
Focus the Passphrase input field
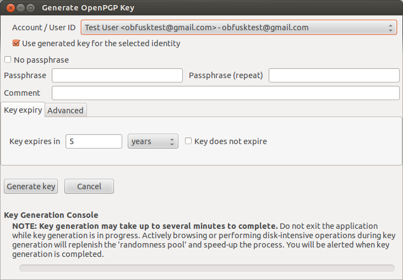tap(117, 75)
